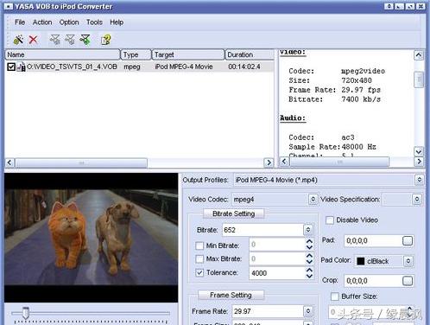Uncheck the VTS_01_4.VOB file checkbox
This screenshot has height=325, width=430.
11,67
